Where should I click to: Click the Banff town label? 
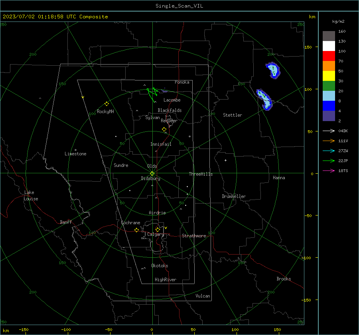click(x=66, y=222)
